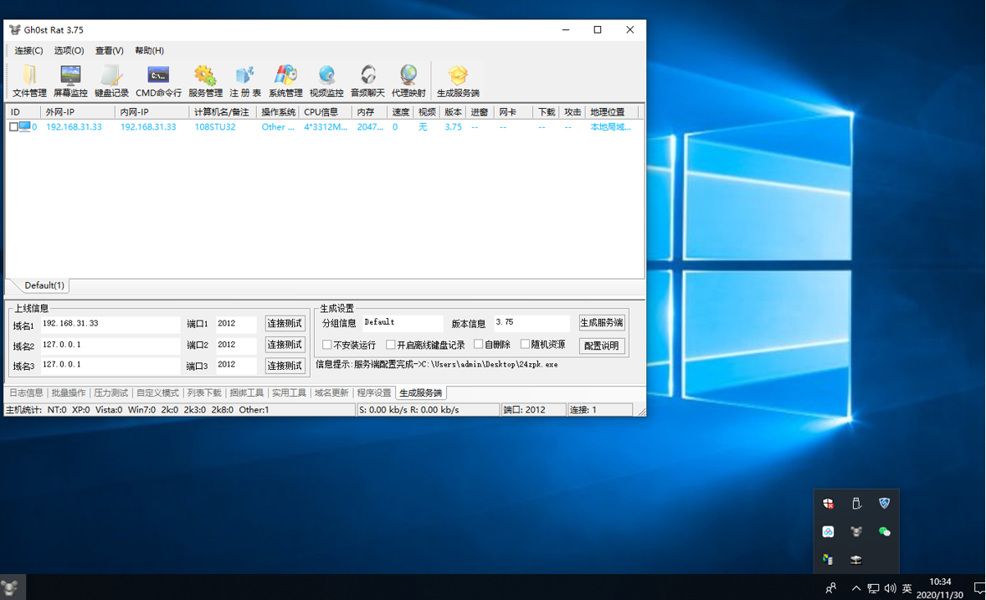Click the network hub device tray icon
The height and width of the screenshot is (600, 986).
(855, 559)
